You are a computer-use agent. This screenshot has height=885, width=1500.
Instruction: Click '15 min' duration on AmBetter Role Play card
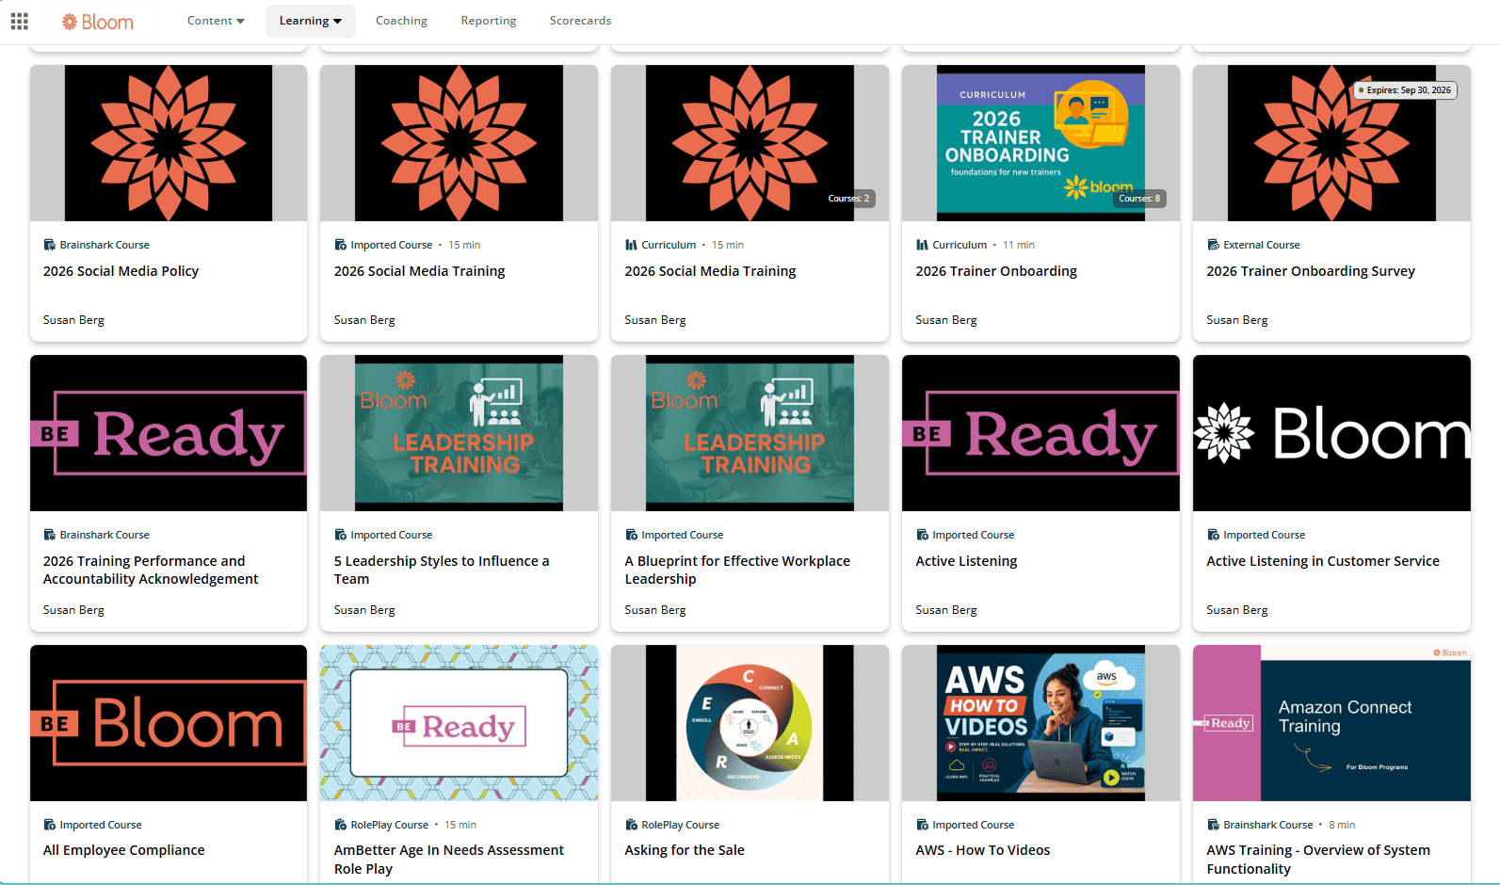point(460,825)
